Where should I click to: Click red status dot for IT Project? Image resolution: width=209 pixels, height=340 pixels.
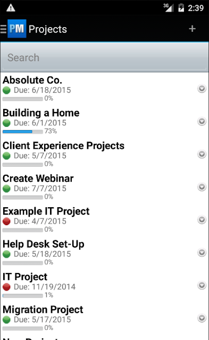point(6,287)
